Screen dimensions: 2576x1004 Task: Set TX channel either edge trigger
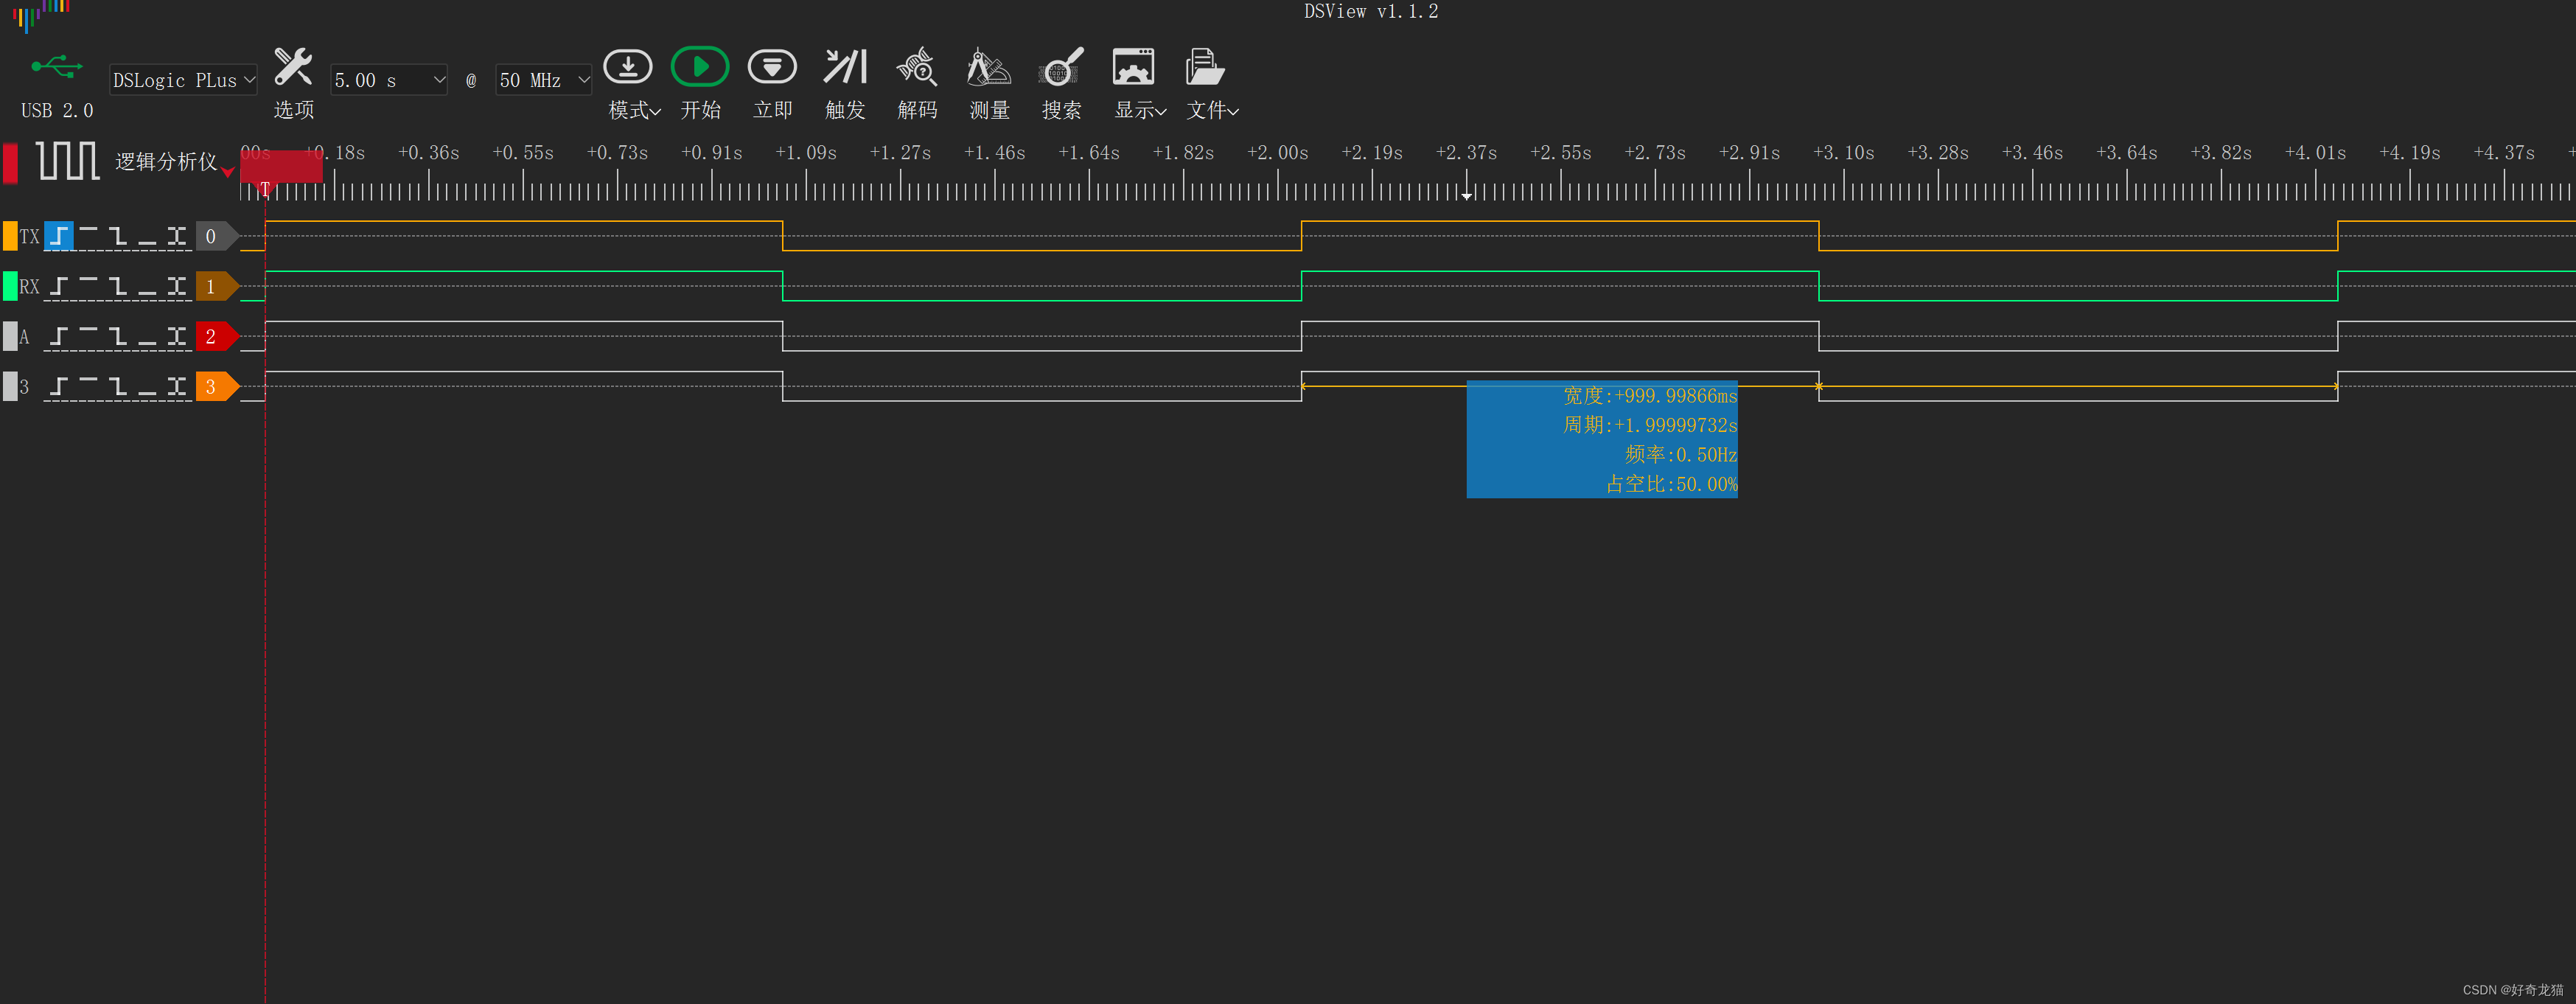coord(177,236)
